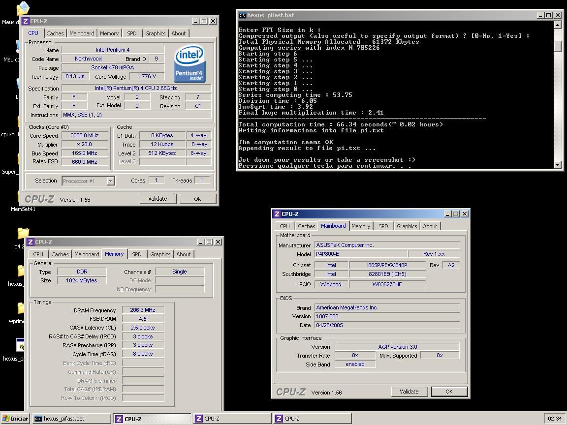Click the AGP version 3.0 field
Viewport: 567px width, 425px height.
[397, 347]
